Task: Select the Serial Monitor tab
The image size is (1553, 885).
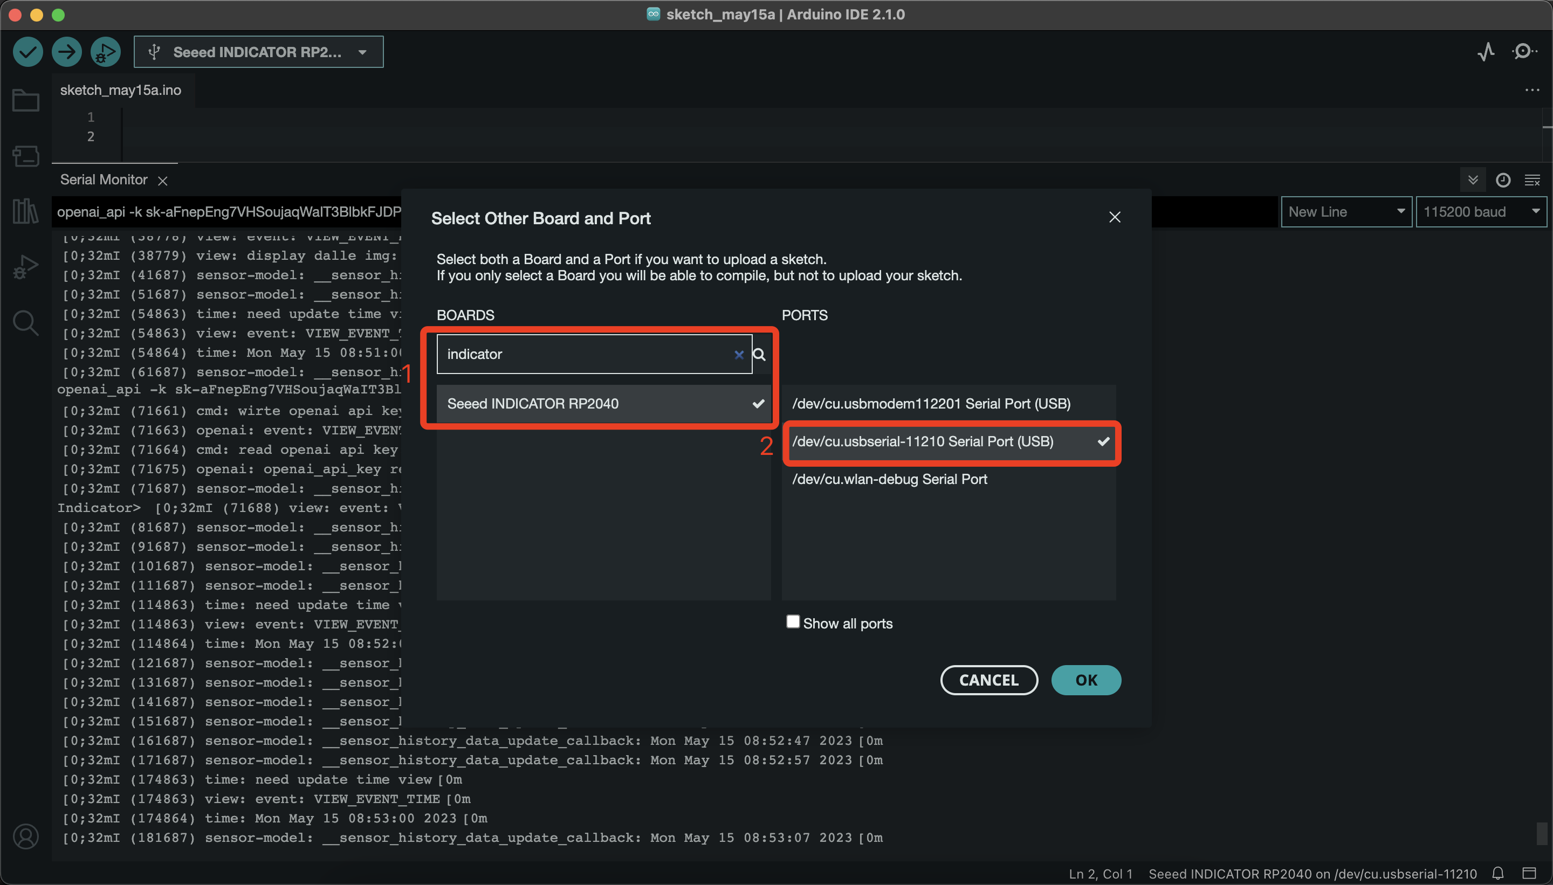Action: coord(104,179)
